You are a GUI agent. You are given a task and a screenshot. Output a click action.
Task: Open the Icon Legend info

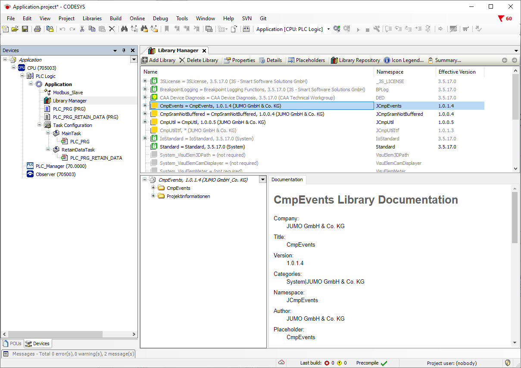click(403, 60)
